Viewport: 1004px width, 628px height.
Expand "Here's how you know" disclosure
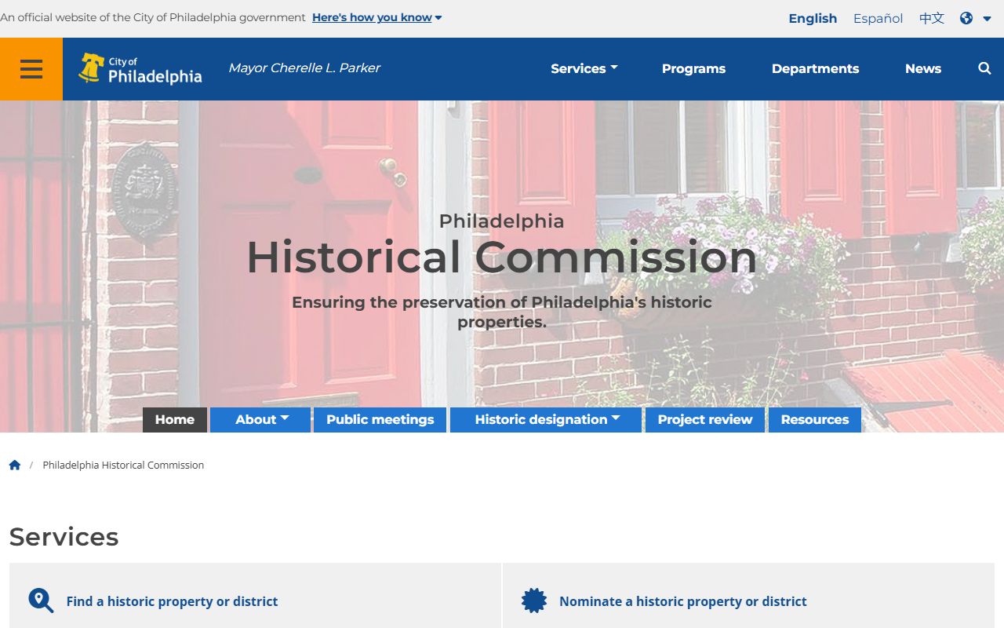[376, 17]
